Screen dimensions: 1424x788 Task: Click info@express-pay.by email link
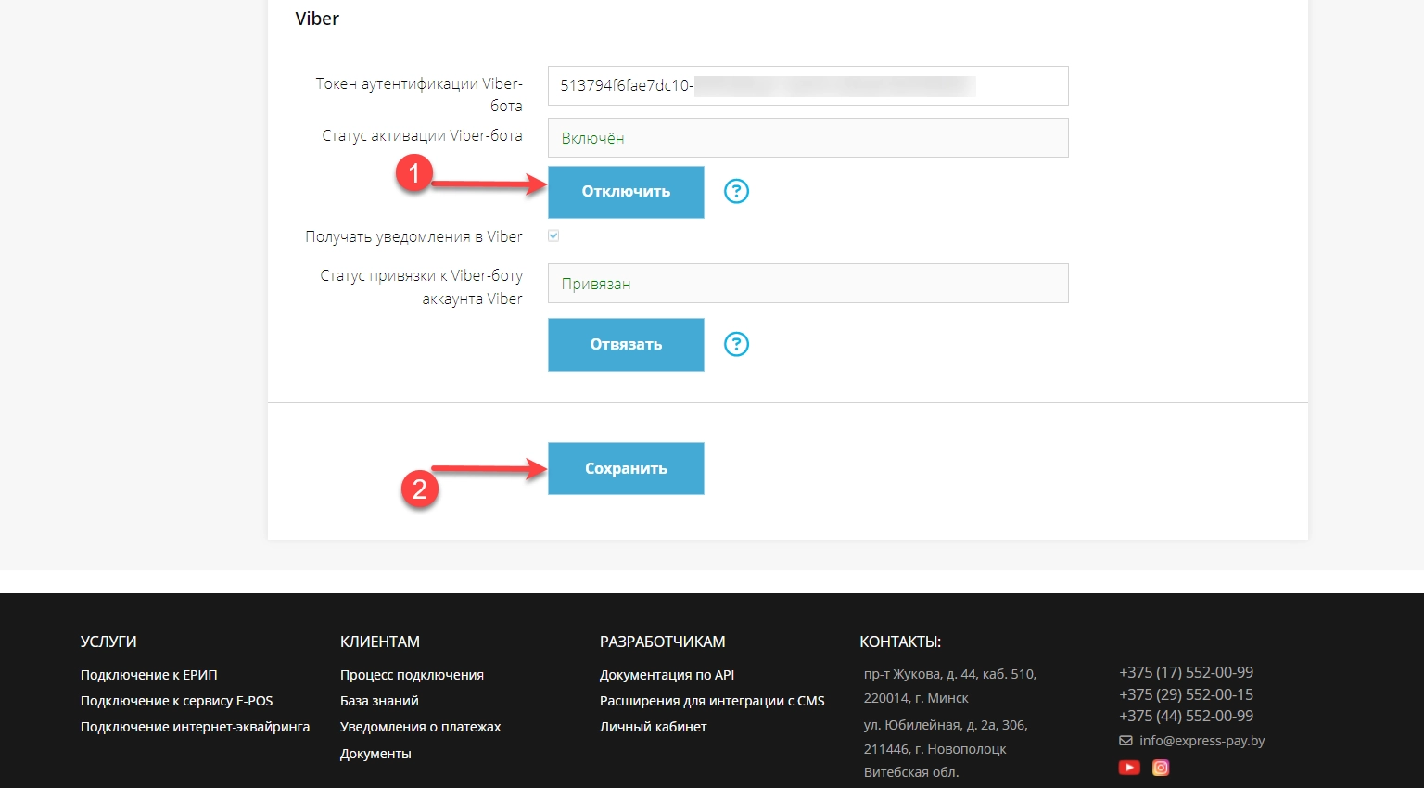coord(1201,741)
